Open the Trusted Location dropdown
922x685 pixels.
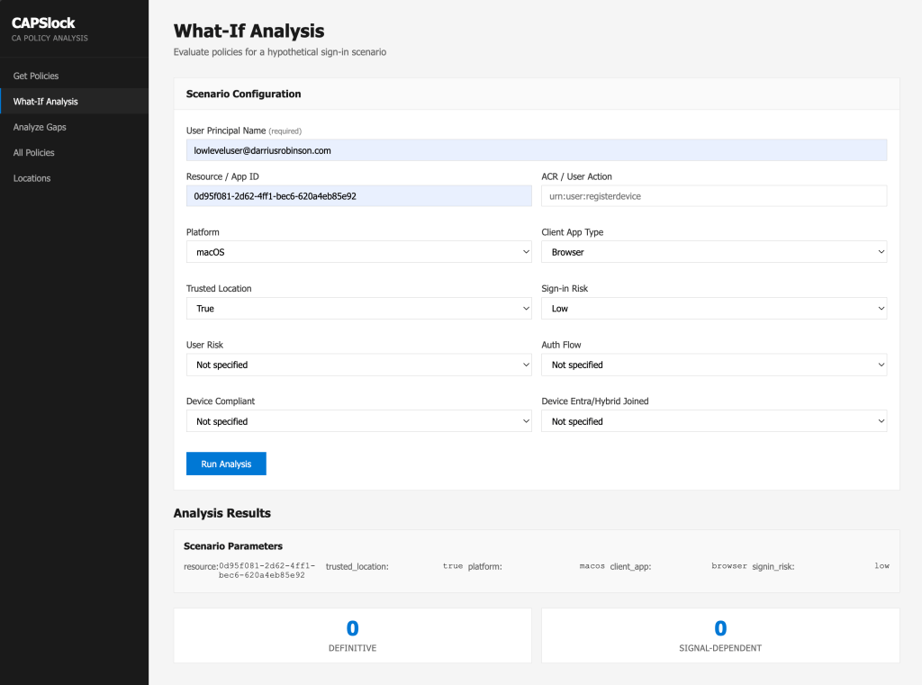click(x=358, y=308)
